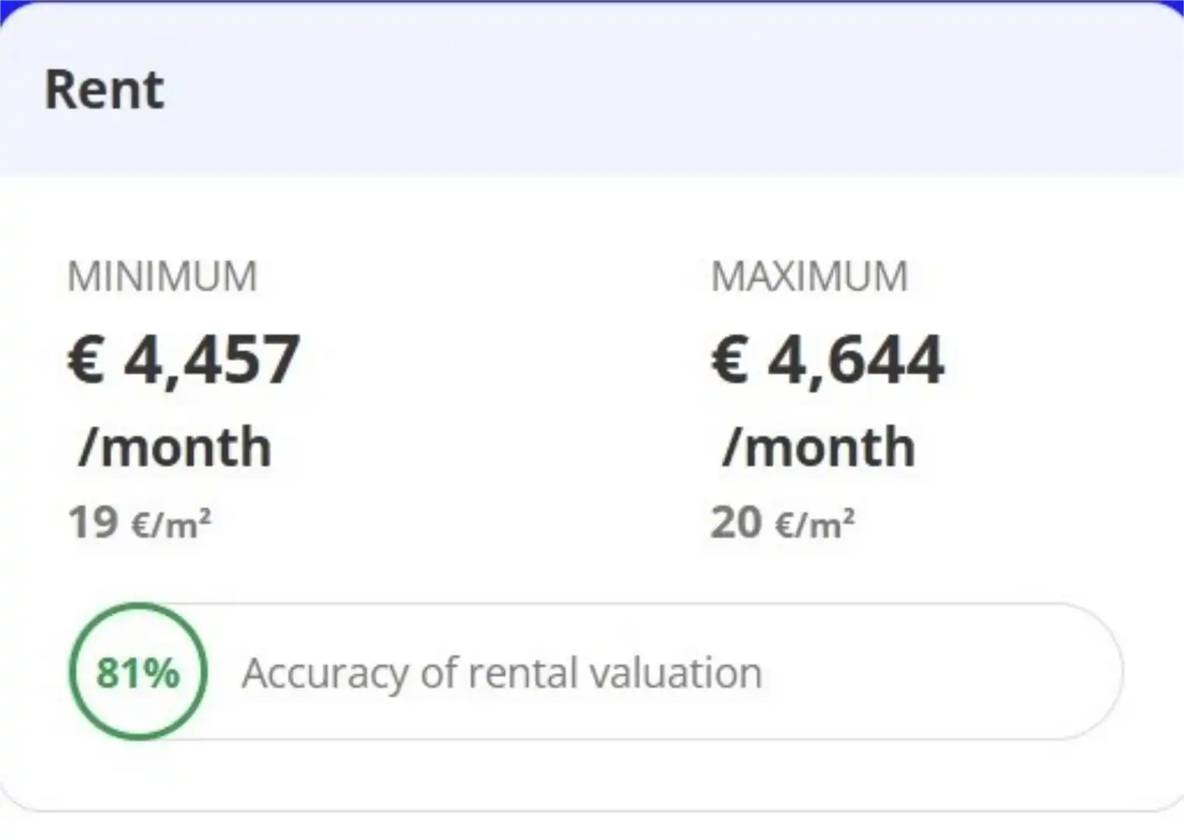Click the 81% accuracy circle indicator
Image resolution: width=1184 pixels, height=840 pixels.
(138, 671)
